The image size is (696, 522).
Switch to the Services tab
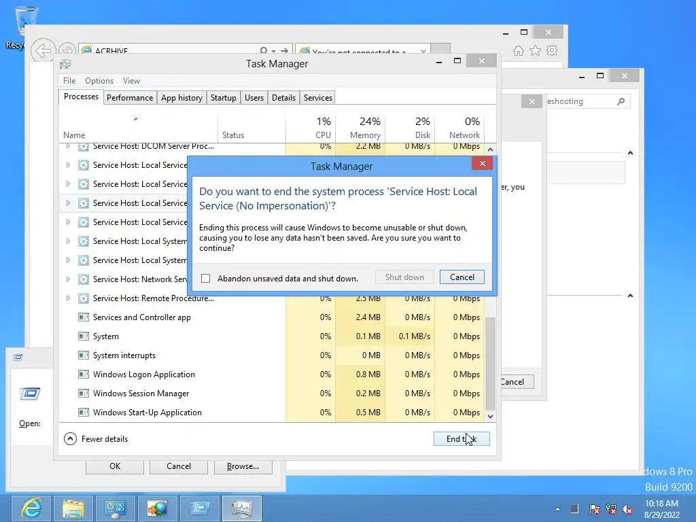pyautogui.click(x=318, y=98)
